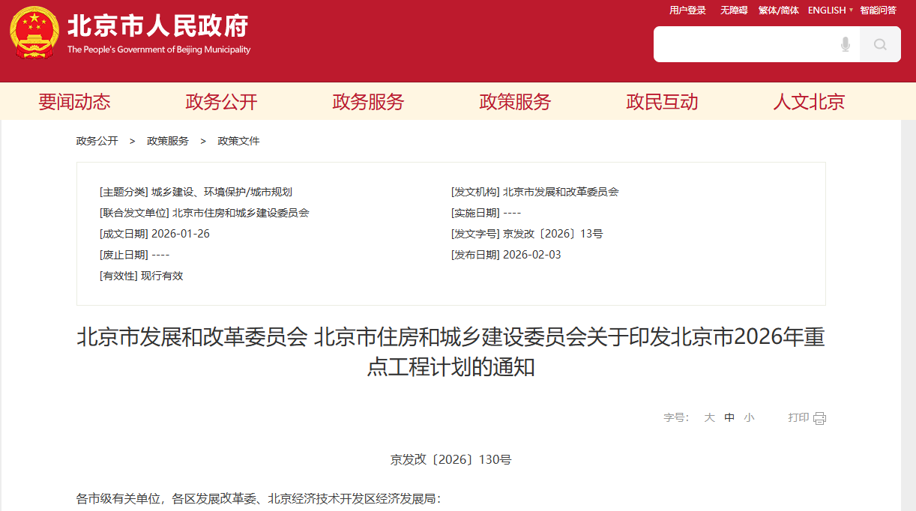Expand the ENGLISH language dropdown arrow
The image size is (916, 511).
[x=851, y=10]
